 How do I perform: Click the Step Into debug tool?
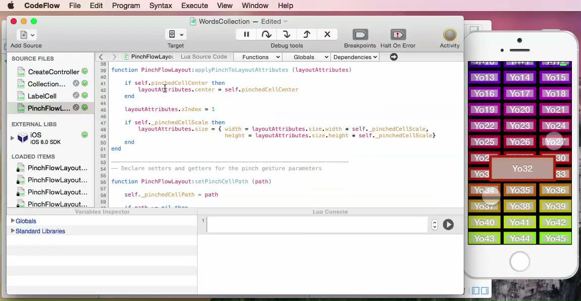[286, 34]
